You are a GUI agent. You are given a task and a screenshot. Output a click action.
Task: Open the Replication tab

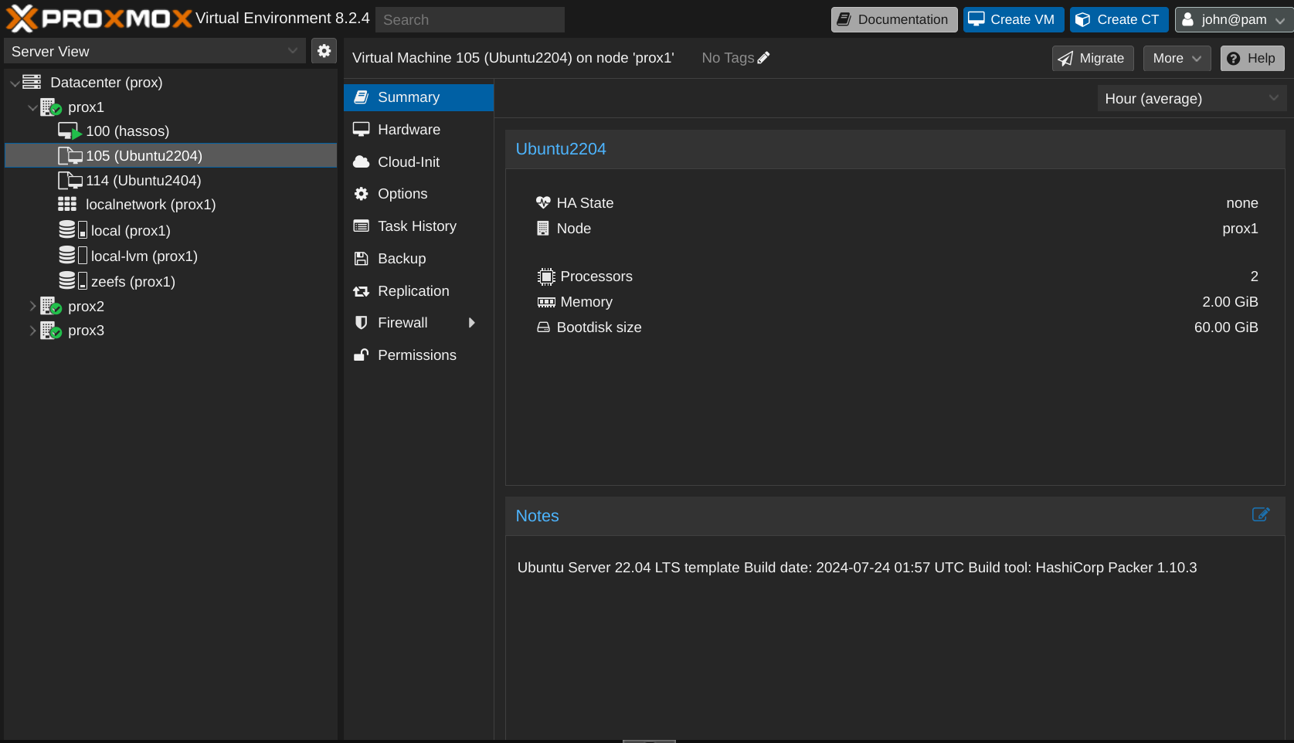(x=419, y=291)
